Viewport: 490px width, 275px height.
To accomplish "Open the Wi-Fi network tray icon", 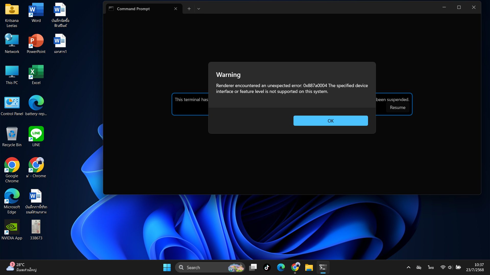I will pyautogui.click(x=443, y=267).
